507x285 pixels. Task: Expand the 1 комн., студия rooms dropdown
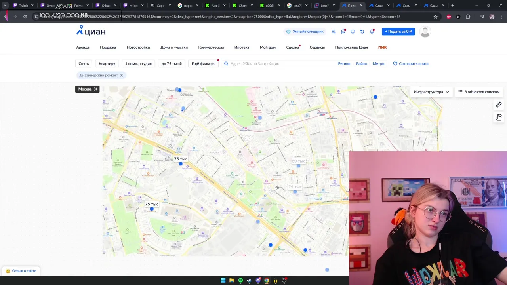(x=138, y=63)
